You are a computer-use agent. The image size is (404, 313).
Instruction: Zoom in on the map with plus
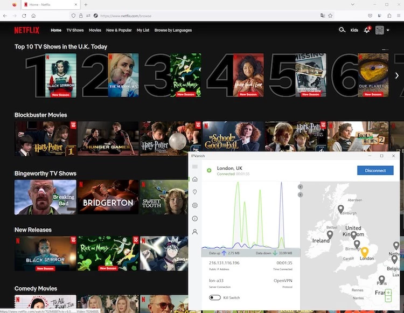tap(388, 293)
